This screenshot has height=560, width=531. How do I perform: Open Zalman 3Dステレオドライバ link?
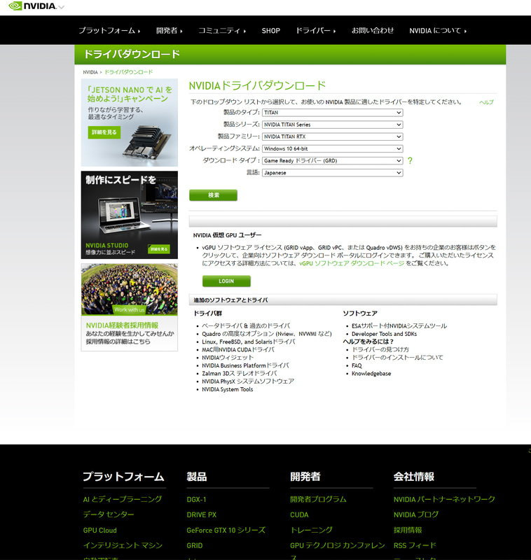pos(240,374)
